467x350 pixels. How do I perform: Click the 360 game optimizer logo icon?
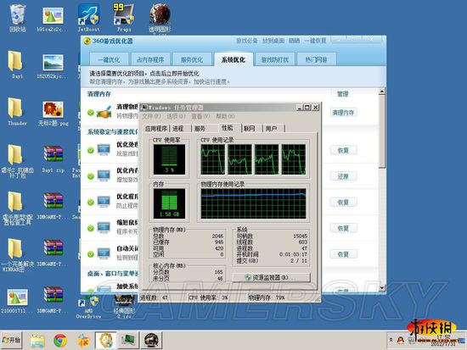click(x=87, y=41)
